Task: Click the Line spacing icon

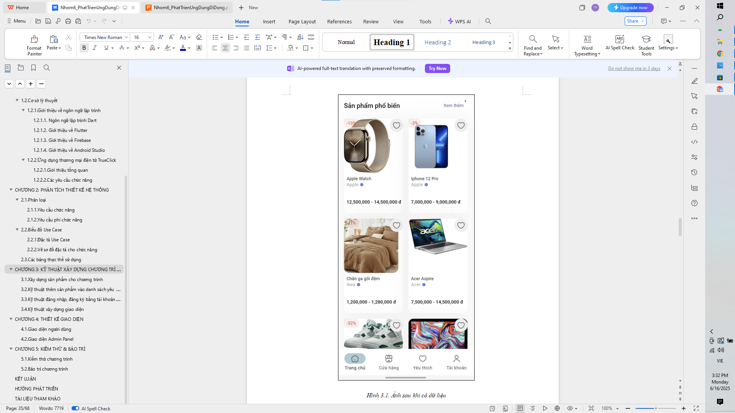Action: coord(269,48)
